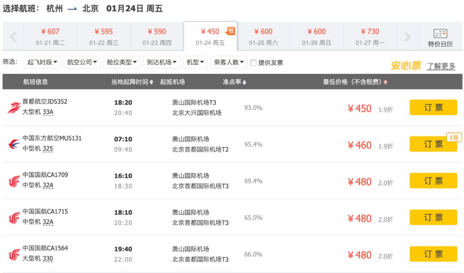Expand the 乘客人数 dropdown
This screenshot has height=273, width=464.
(x=229, y=62)
